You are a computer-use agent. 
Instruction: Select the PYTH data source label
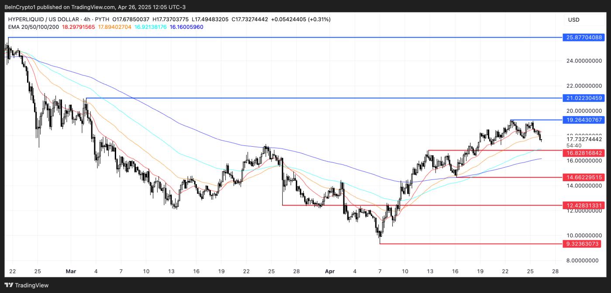[x=102, y=19]
